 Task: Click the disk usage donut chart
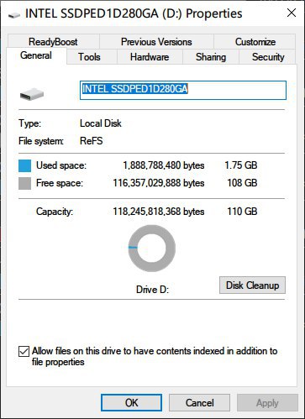point(152,249)
